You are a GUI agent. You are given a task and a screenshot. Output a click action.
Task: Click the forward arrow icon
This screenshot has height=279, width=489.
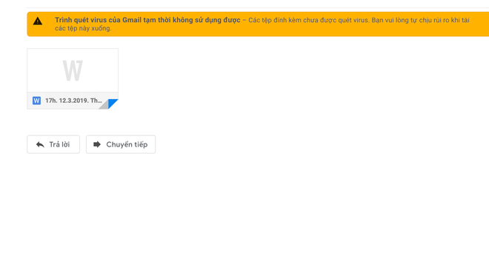(x=97, y=144)
